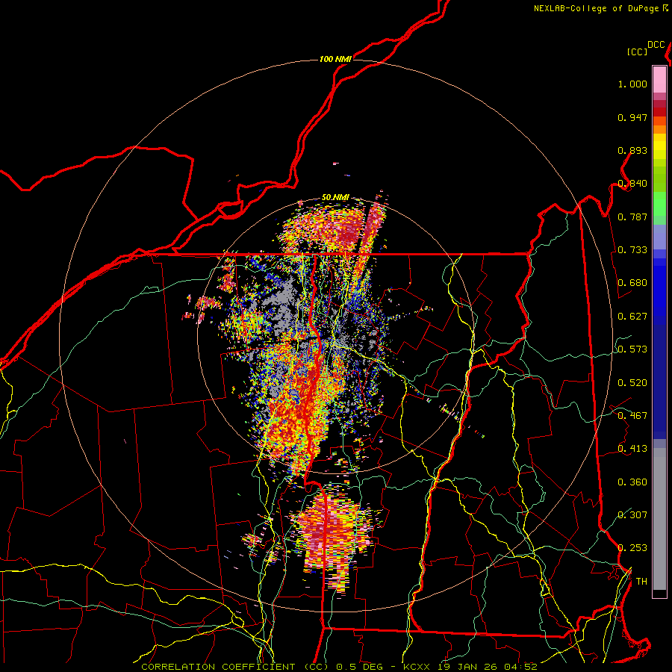
Task: Select the 0.680 legend value
Action: click(x=632, y=283)
